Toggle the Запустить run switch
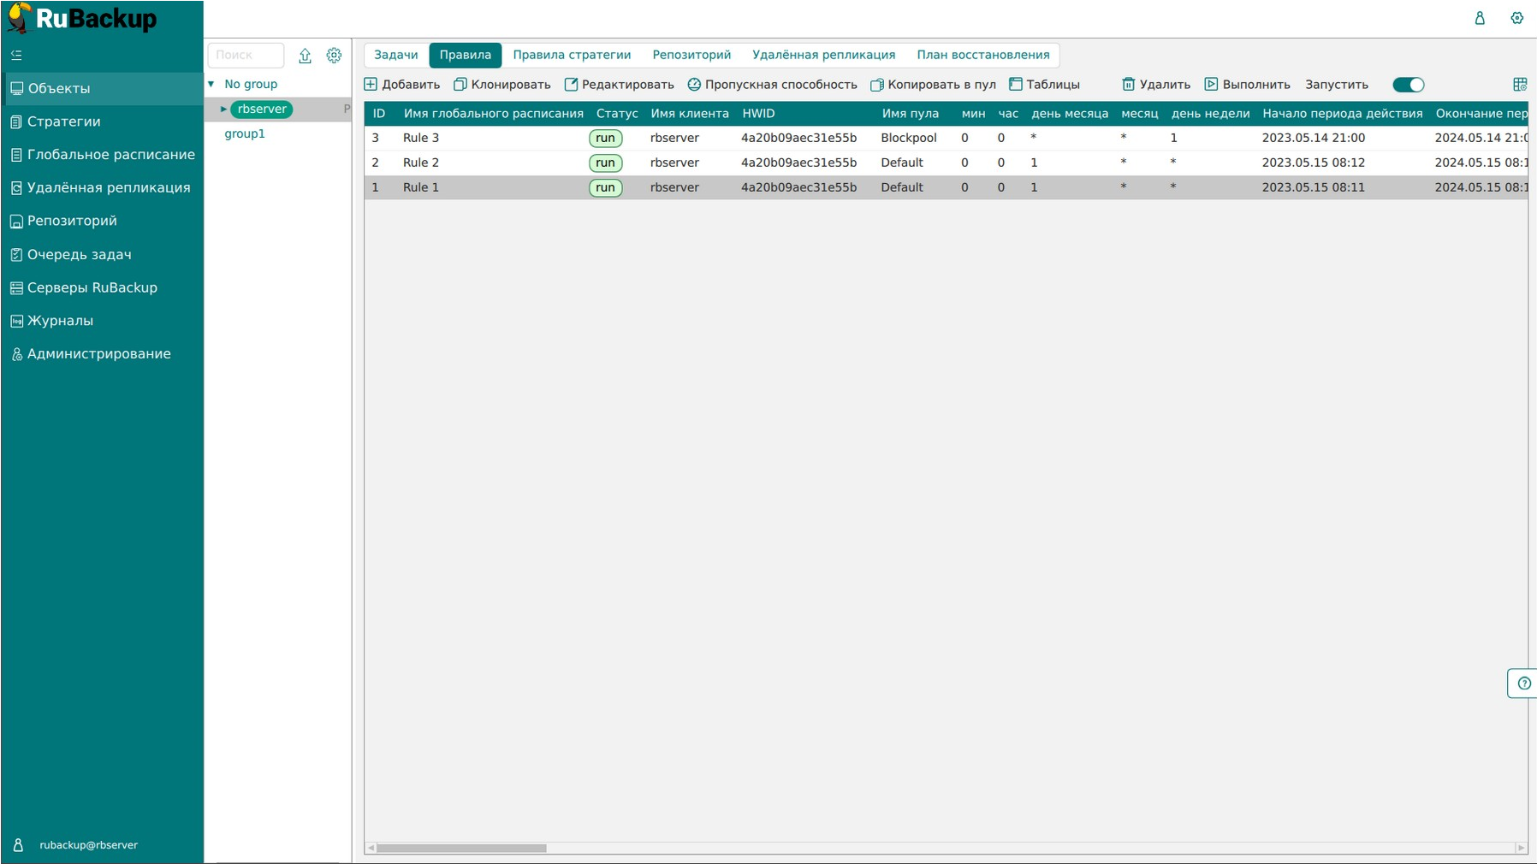The height and width of the screenshot is (864, 1537). point(1408,85)
